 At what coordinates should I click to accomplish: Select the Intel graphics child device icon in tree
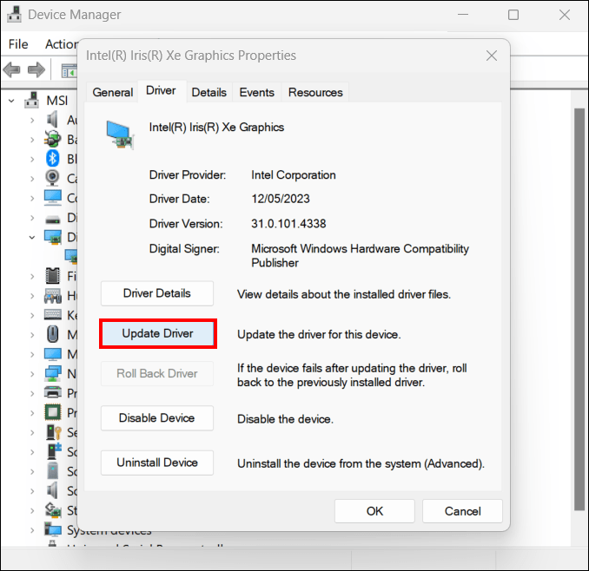coord(71,256)
